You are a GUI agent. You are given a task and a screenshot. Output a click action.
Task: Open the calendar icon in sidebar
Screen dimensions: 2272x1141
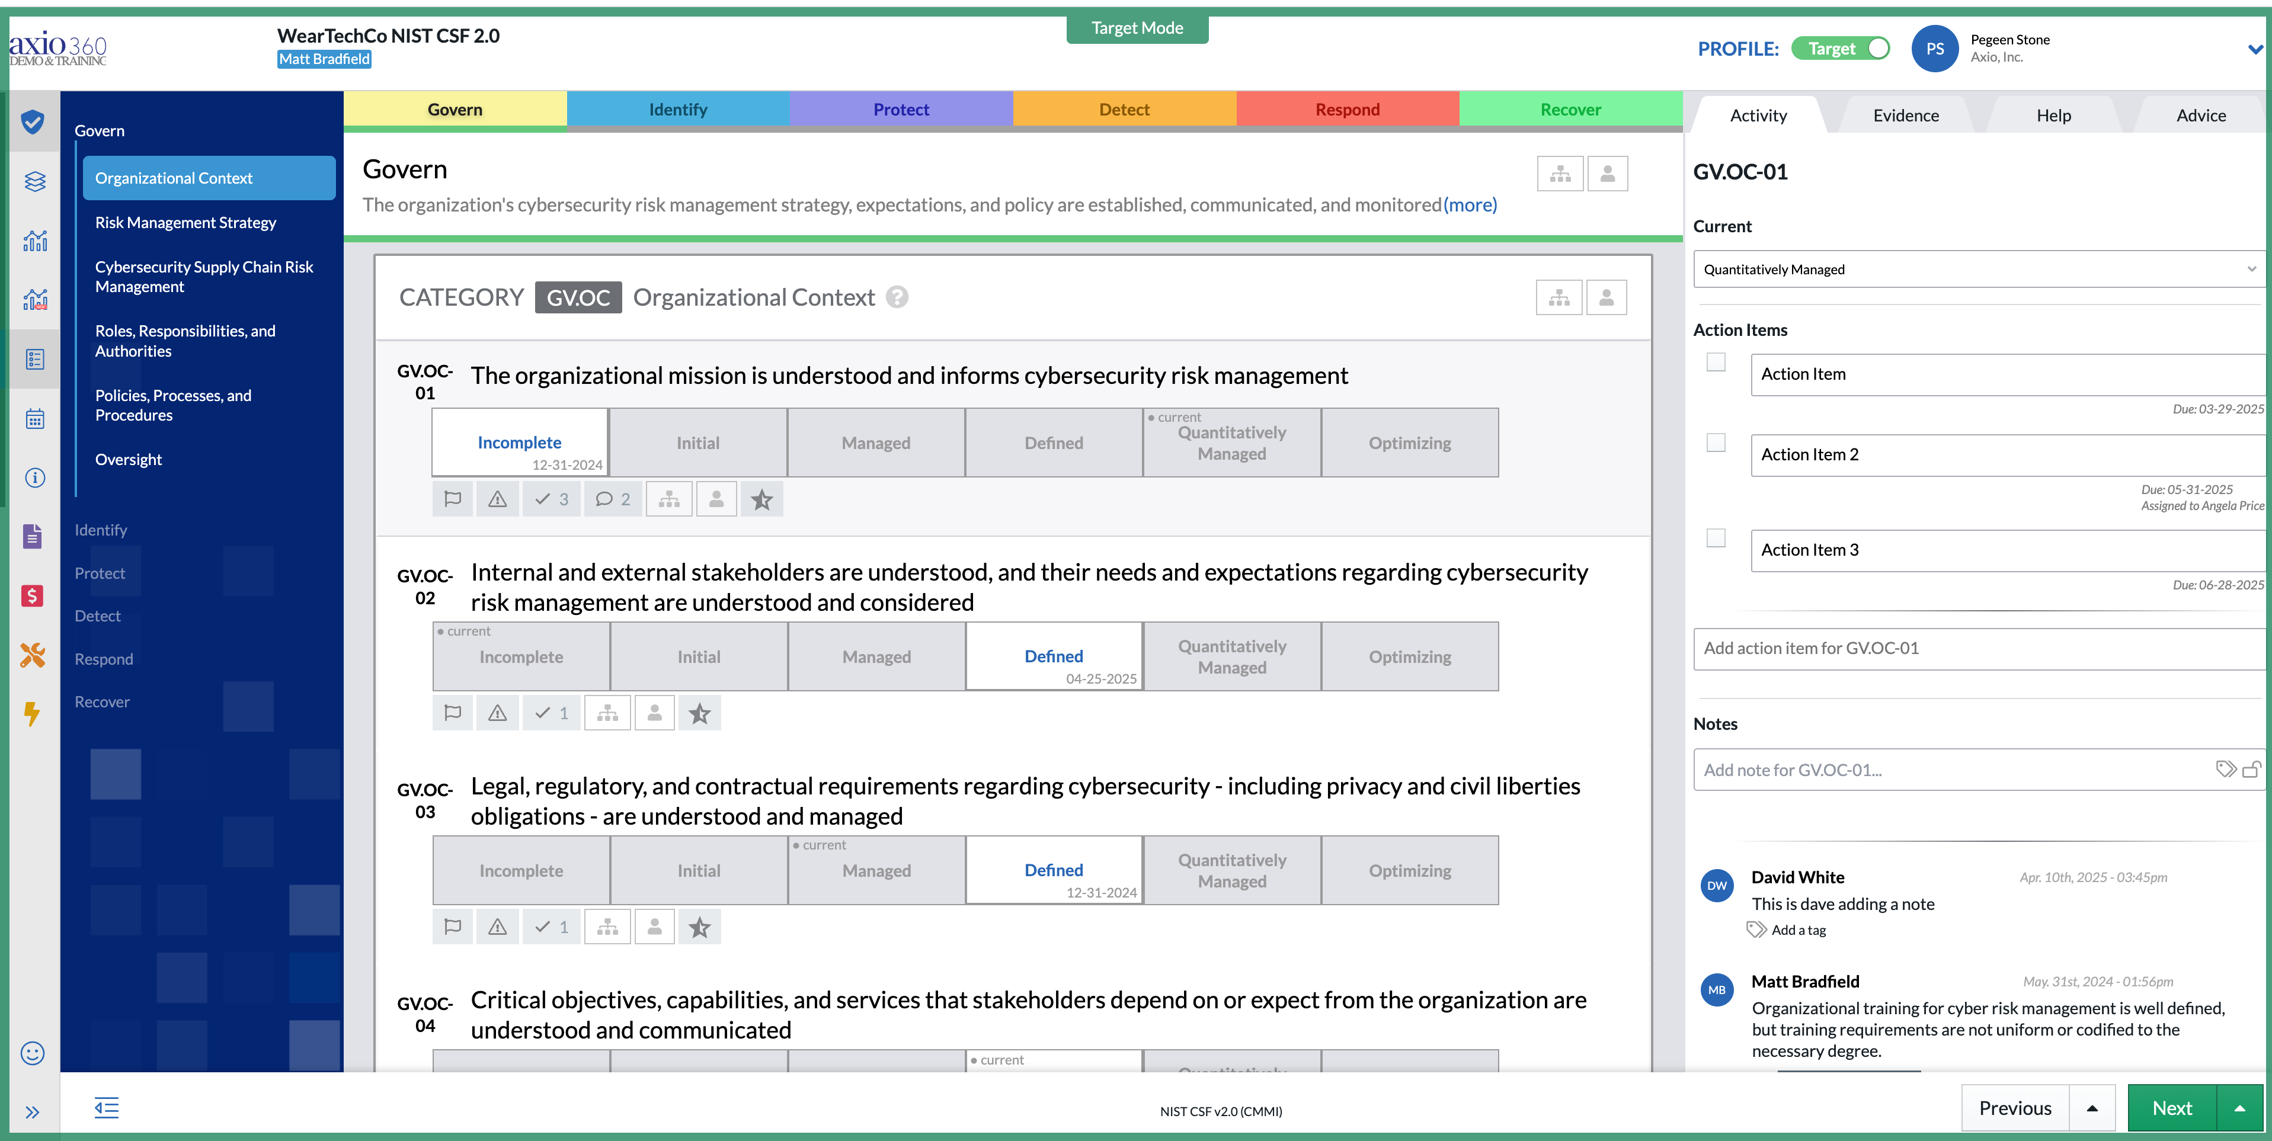(34, 419)
